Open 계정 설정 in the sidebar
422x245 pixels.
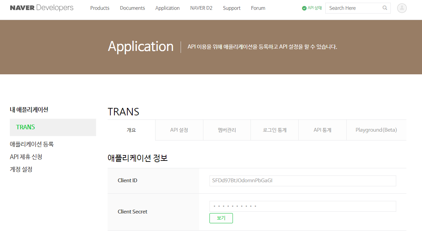click(x=21, y=169)
